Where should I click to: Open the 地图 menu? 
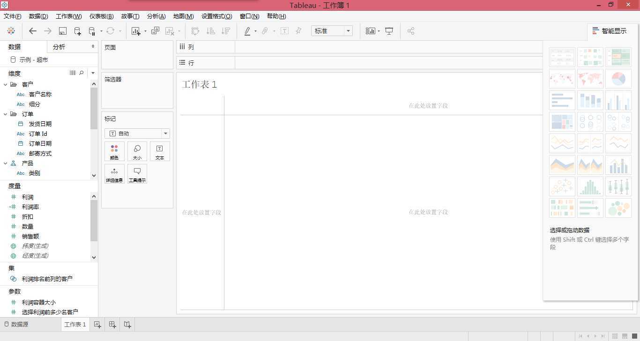pos(183,16)
